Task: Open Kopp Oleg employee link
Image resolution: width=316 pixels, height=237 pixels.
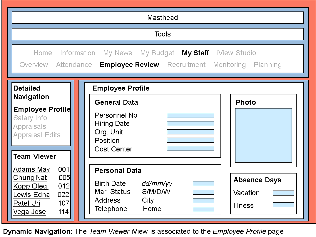Action: tap(30, 186)
